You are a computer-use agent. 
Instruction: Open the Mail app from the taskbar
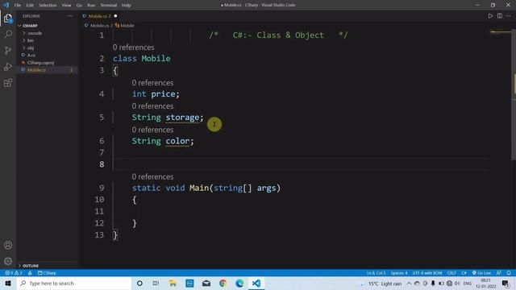206,283
